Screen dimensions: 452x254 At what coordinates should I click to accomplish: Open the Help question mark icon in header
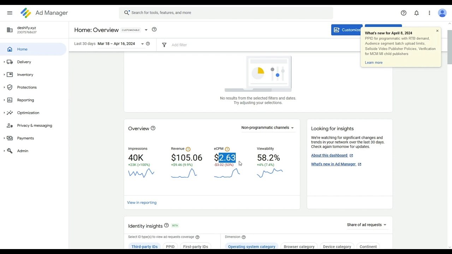(x=404, y=13)
